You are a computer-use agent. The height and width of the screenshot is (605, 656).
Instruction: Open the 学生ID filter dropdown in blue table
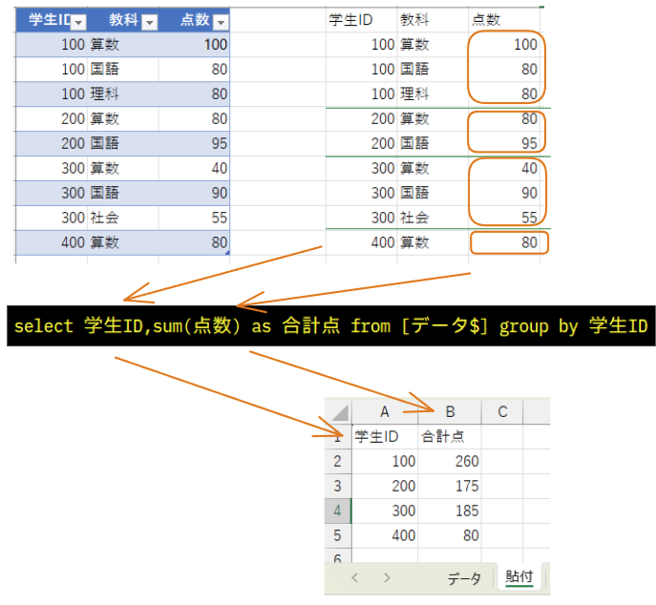click(78, 22)
